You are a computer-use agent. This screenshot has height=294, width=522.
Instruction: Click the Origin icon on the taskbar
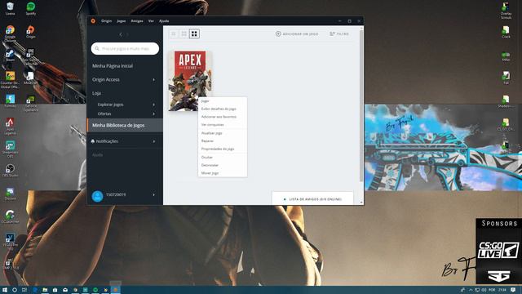pyautogui.click(x=116, y=290)
